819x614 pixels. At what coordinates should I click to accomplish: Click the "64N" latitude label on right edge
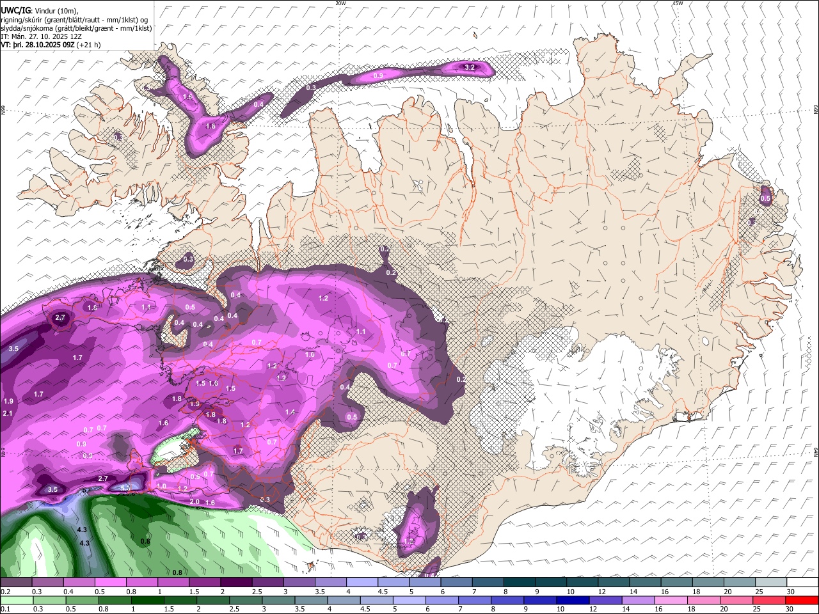tap(816, 452)
